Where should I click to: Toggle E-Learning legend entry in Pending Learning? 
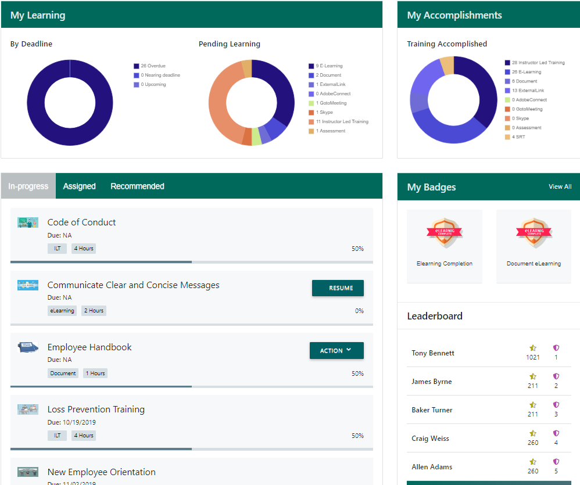point(329,66)
